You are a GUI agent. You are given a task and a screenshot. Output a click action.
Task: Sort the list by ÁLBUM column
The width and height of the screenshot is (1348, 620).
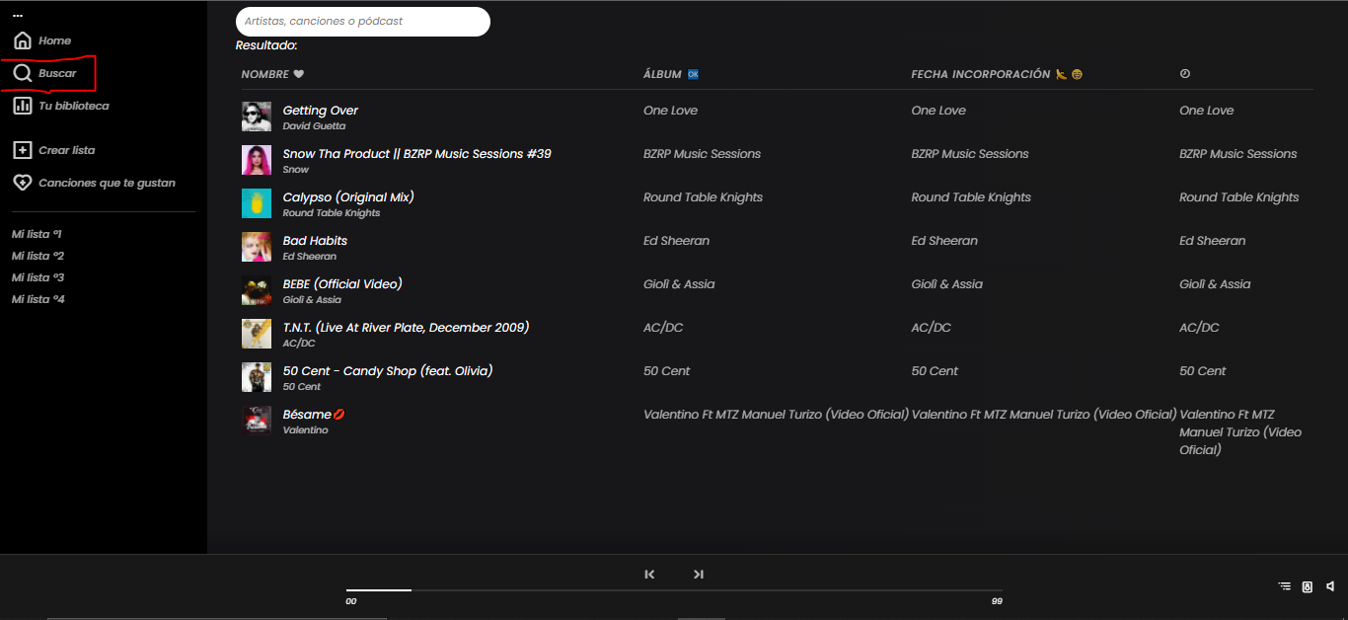point(661,73)
